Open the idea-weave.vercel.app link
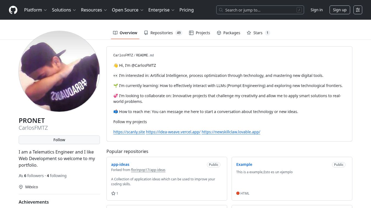 (173, 132)
